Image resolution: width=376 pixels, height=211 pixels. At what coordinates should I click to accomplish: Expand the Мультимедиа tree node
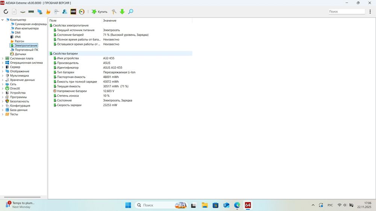[2, 75]
